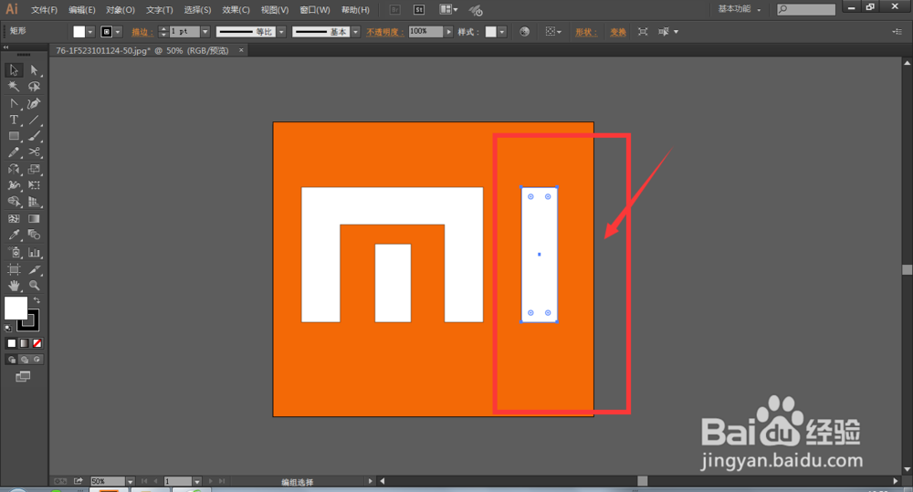Open 基本功能 workspace switcher
The height and width of the screenshot is (492, 913).
click(x=739, y=9)
